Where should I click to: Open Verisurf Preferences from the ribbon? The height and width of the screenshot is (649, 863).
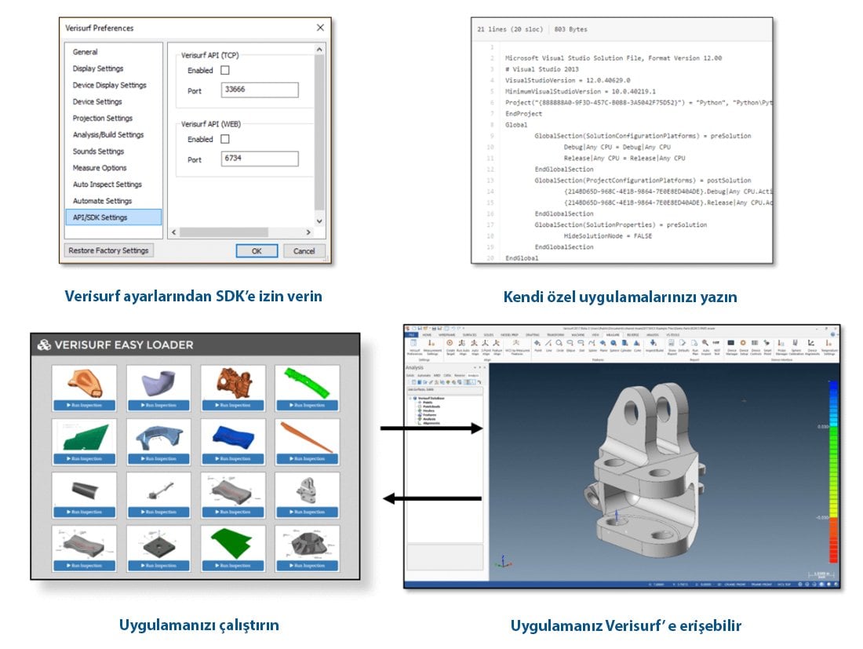pyautogui.click(x=414, y=346)
